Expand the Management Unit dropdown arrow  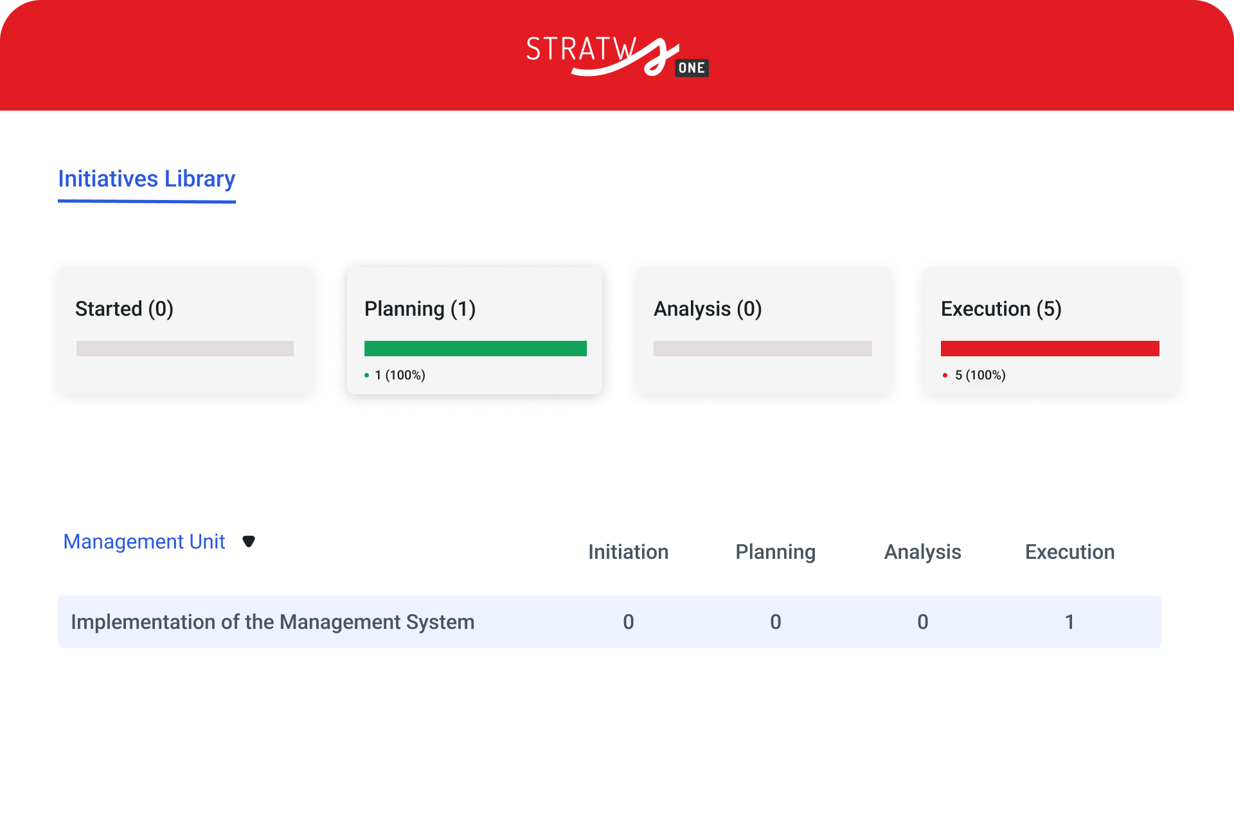249,541
